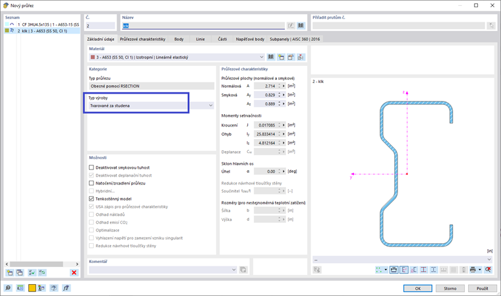Open the arrow menu beside Úhel α value
Viewport: 501px width, 296px height.
click(x=283, y=171)
